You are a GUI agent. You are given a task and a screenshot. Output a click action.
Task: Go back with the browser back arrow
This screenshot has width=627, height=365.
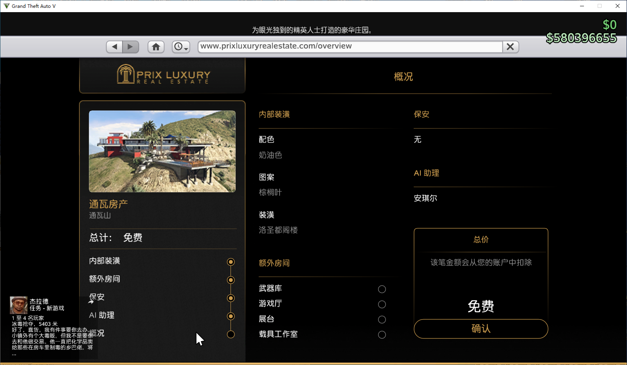tap(115, 47)
